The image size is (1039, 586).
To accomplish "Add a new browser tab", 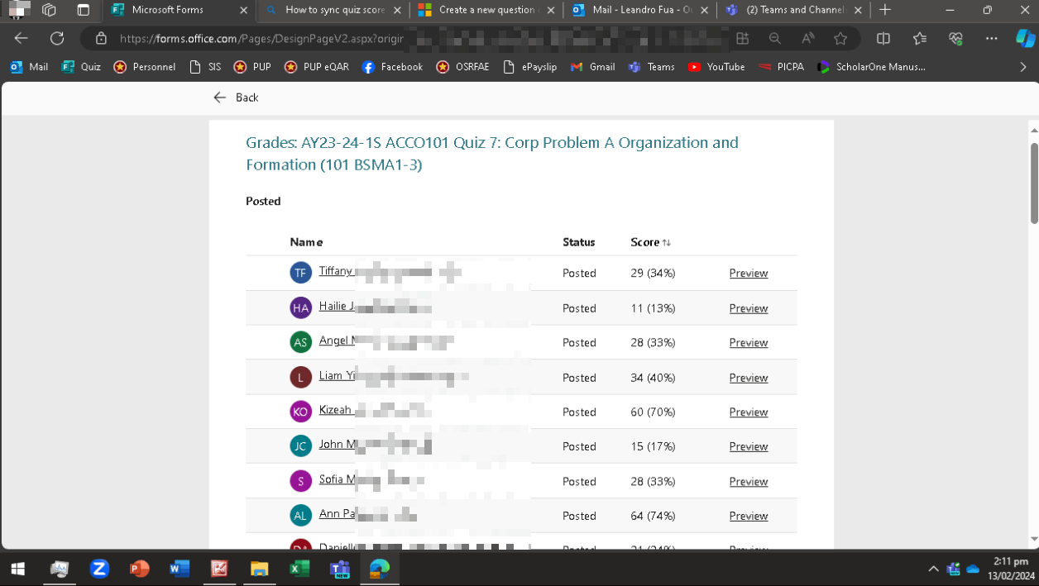I will point(885,10).
